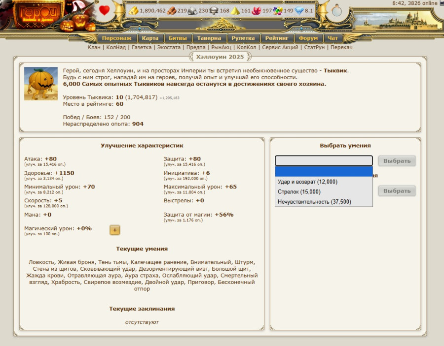
Task: Click the gold coins resource icon
Action: click(134, 10)
